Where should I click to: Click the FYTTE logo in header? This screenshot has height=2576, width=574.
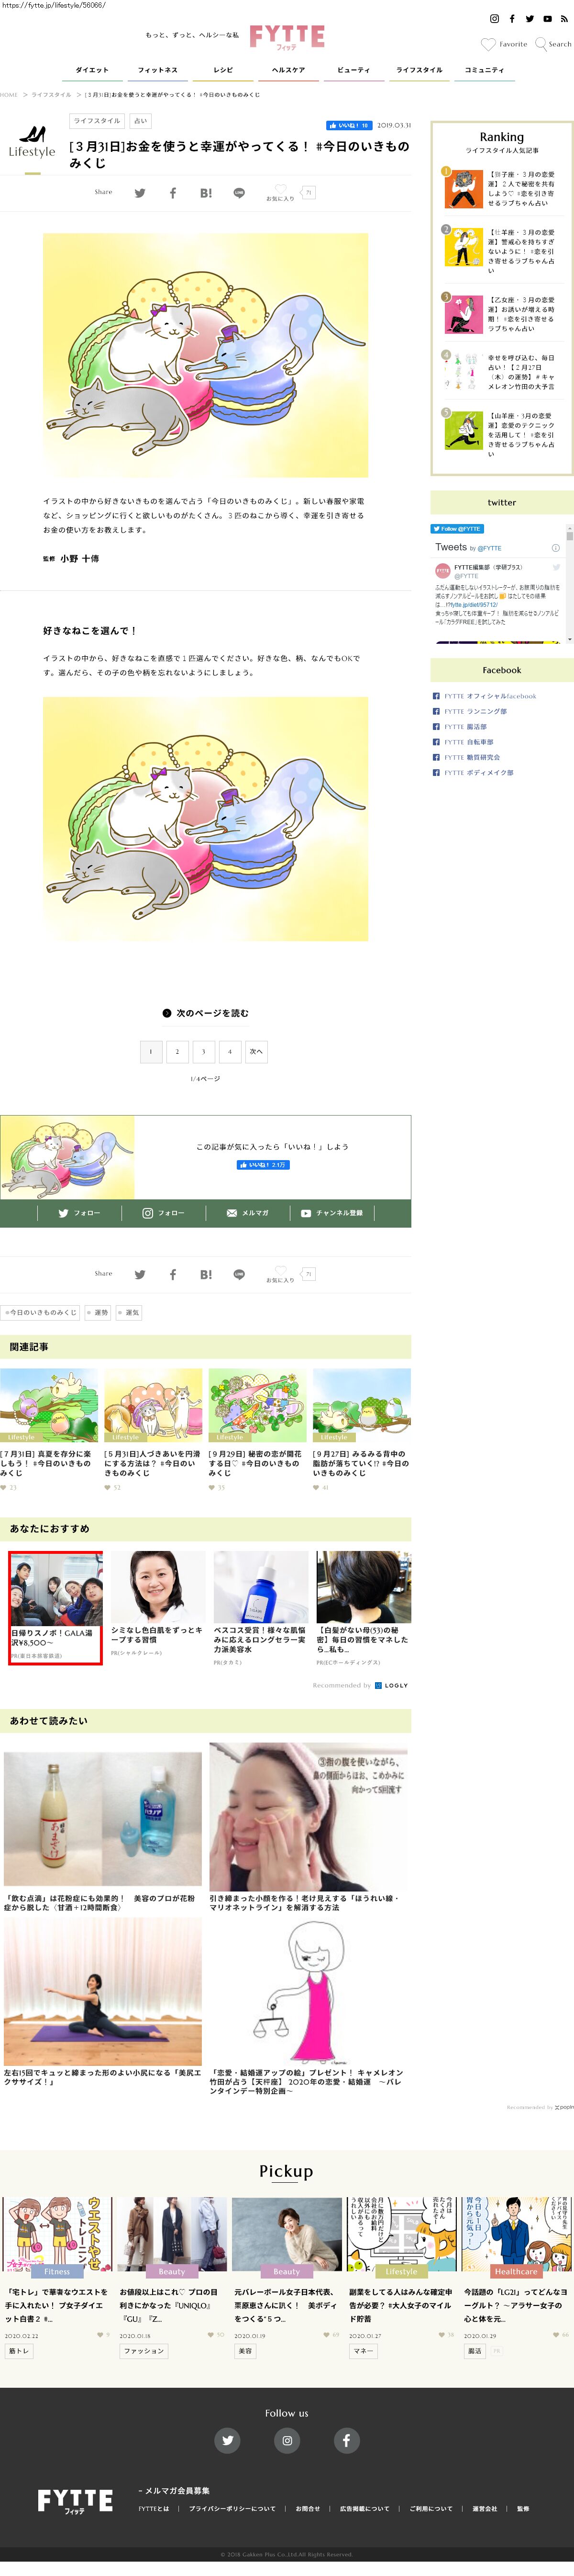(x=287, y=38)
